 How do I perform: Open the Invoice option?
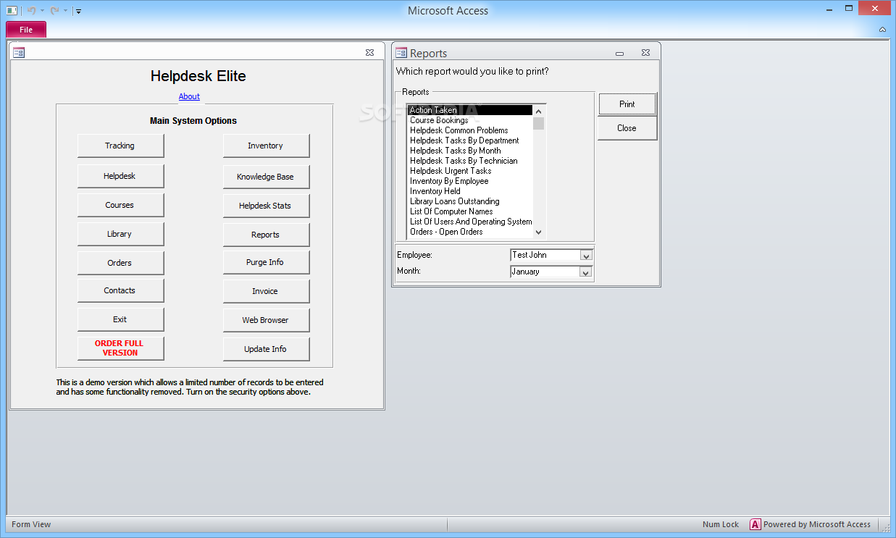(266, 291)
